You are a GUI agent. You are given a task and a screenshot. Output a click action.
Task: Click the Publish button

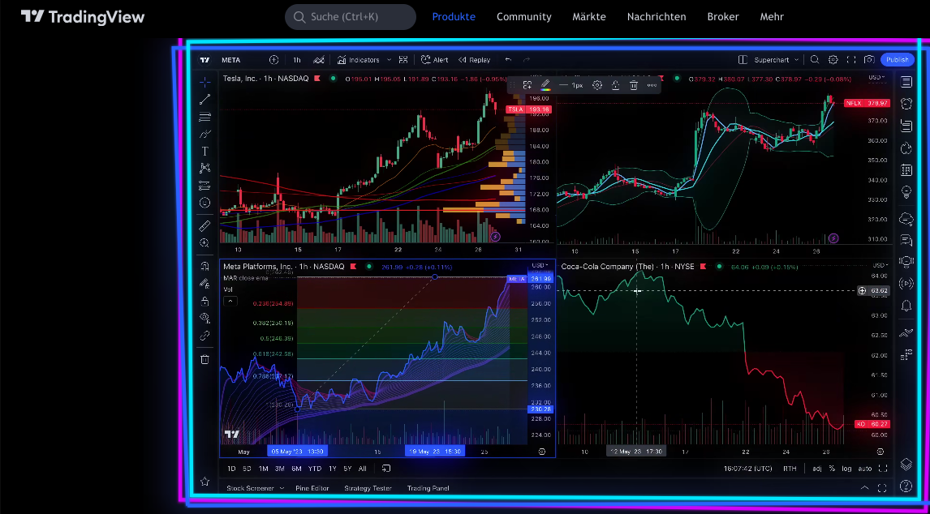coord(898,60)
